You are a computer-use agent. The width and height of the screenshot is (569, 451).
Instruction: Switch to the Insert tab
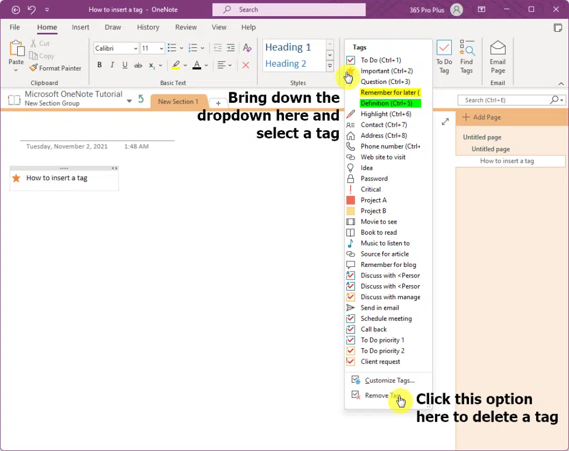click(81, 27)
